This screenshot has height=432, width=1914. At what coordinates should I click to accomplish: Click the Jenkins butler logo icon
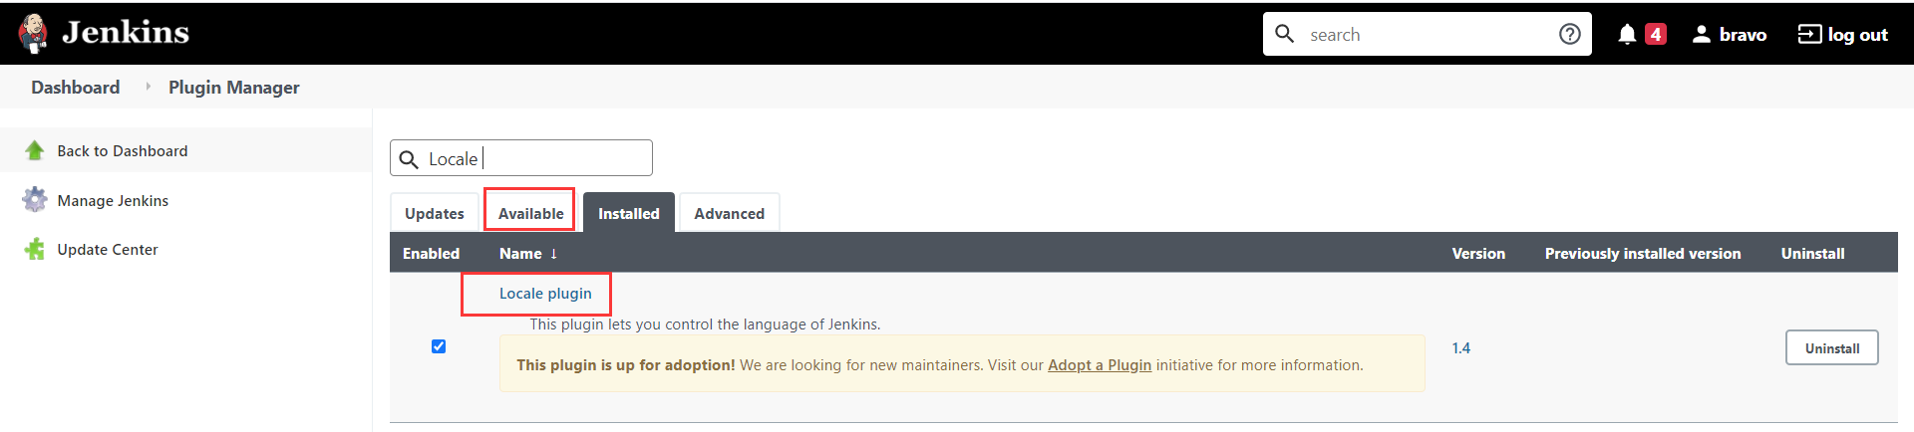34,33
